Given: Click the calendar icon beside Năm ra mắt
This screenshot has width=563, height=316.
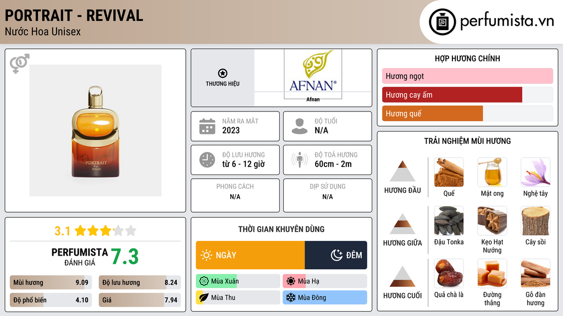Looking at the screenshot, I should pos(207,126).
